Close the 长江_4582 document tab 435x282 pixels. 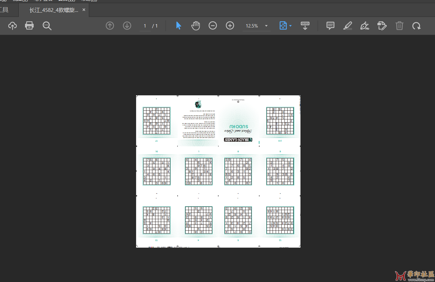[x=84, y=10]
